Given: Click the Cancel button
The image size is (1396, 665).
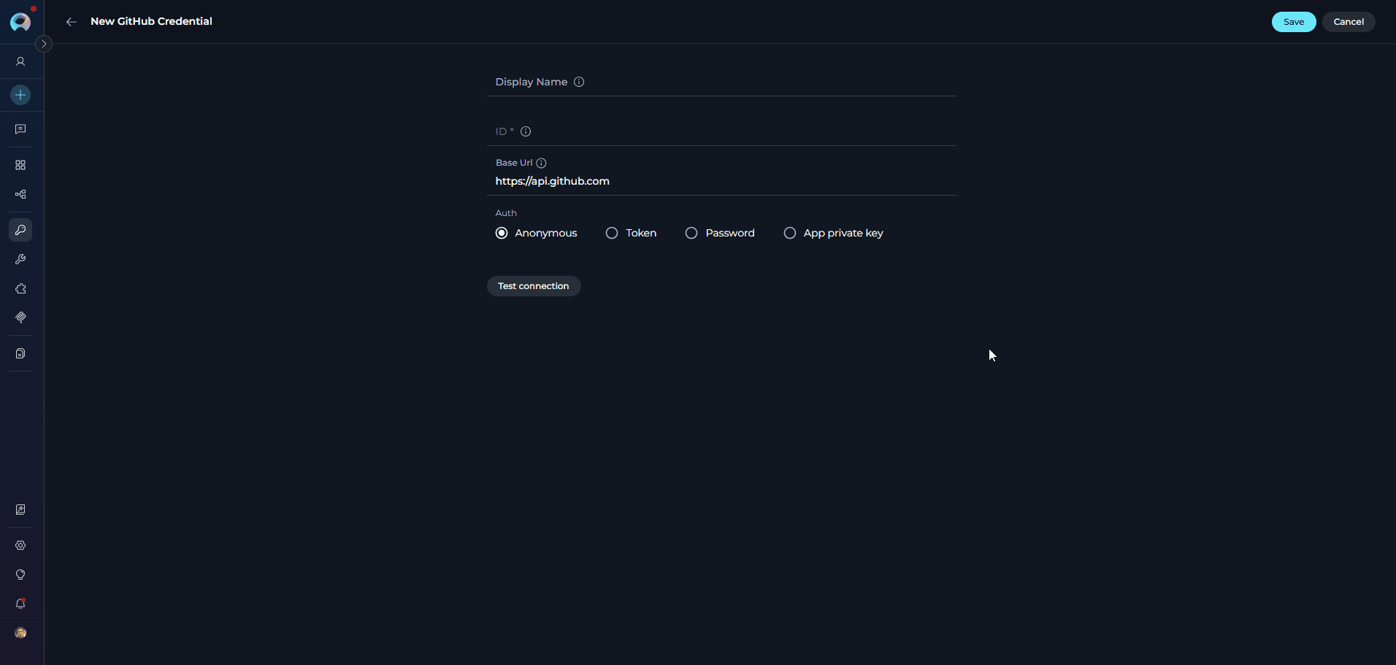Looking at the screenshot, I should (1349, 22).
